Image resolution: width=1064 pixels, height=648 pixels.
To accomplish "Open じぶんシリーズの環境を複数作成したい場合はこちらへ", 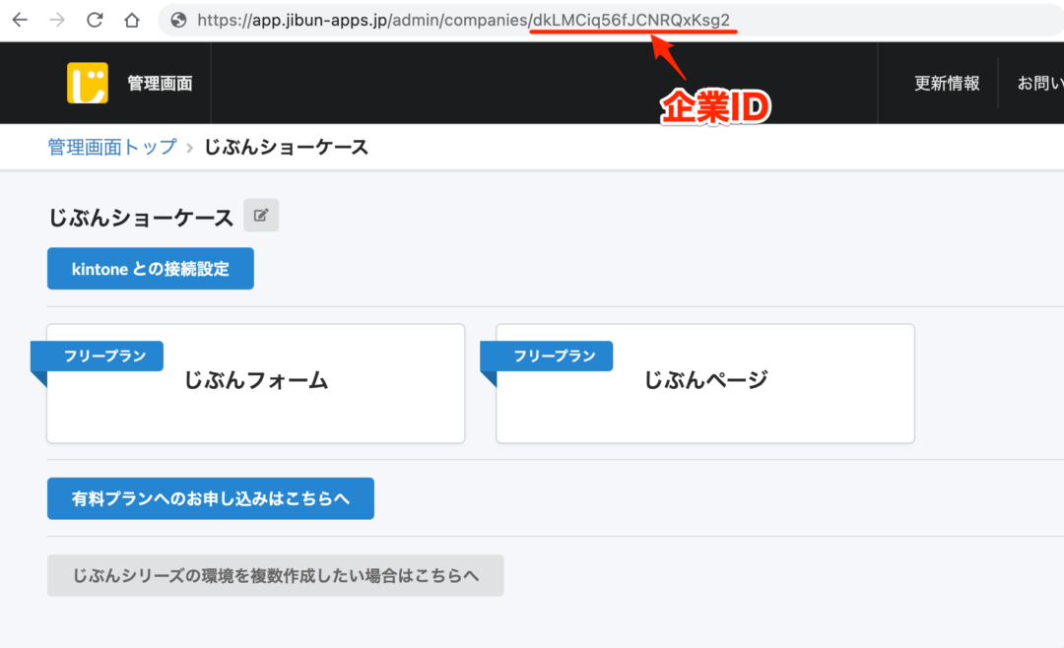I will click(275, 575).
